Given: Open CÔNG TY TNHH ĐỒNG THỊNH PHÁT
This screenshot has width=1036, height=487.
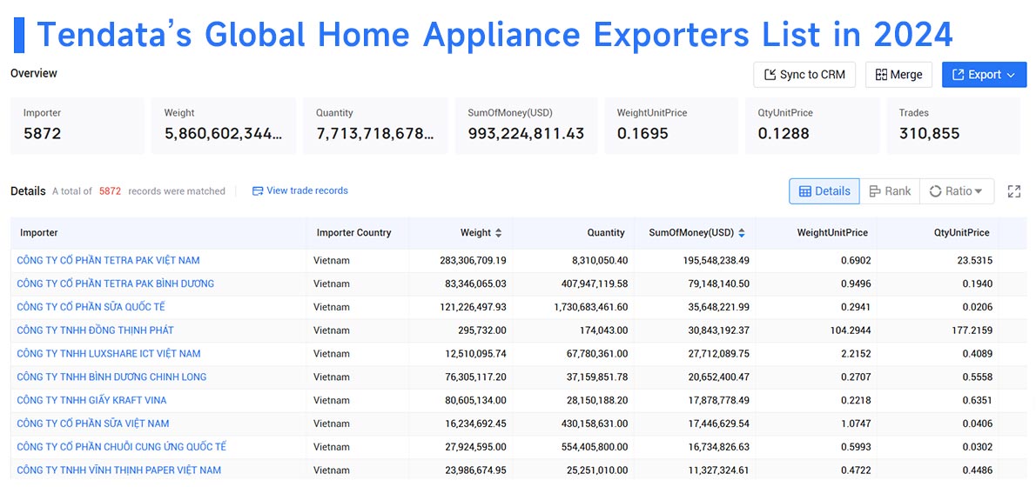Looking at the screenshot, I should [x=95, y=330].
